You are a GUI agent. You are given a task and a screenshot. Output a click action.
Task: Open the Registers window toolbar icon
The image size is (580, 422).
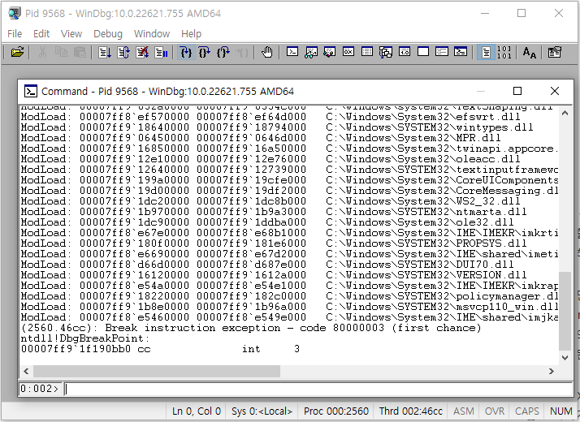click(348, 52)
